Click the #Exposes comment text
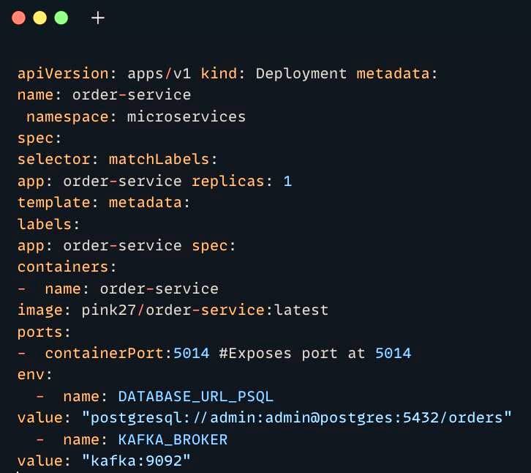The image size is (531, 473). 256,354
